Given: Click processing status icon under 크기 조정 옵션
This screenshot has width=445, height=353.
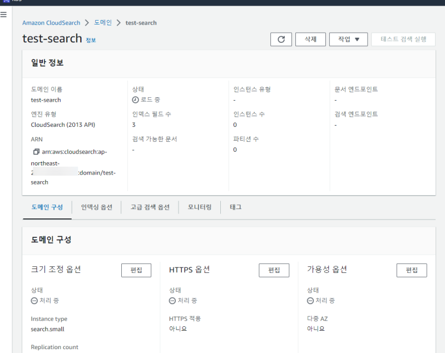Looking at the screenshot, I should point(34,301).
